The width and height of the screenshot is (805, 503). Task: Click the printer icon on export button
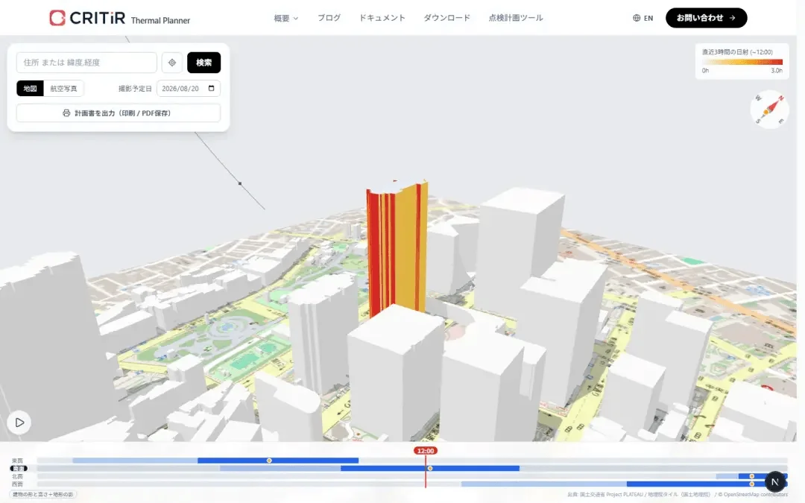coord(66,113)
